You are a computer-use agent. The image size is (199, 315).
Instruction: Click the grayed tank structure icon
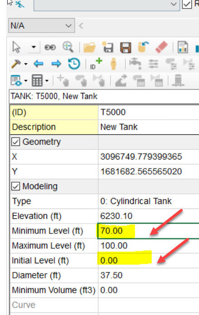pos(178,80)
